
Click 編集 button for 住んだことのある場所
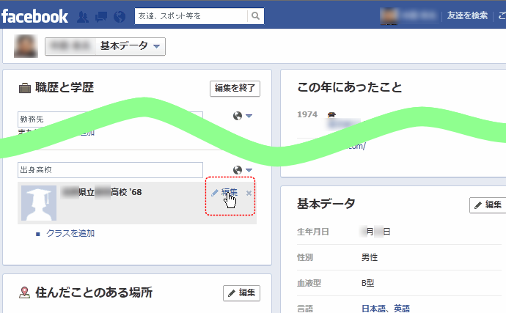click(x=241, y=293)
